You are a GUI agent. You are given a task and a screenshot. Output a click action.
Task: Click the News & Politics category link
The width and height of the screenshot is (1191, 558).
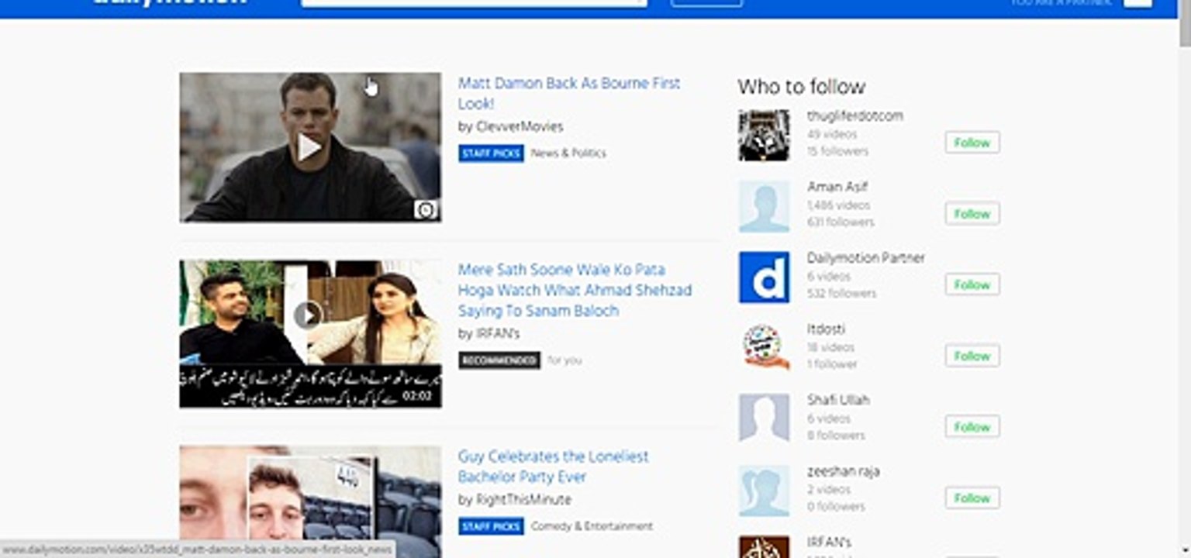pyautogui.click(x=568, y=153)
